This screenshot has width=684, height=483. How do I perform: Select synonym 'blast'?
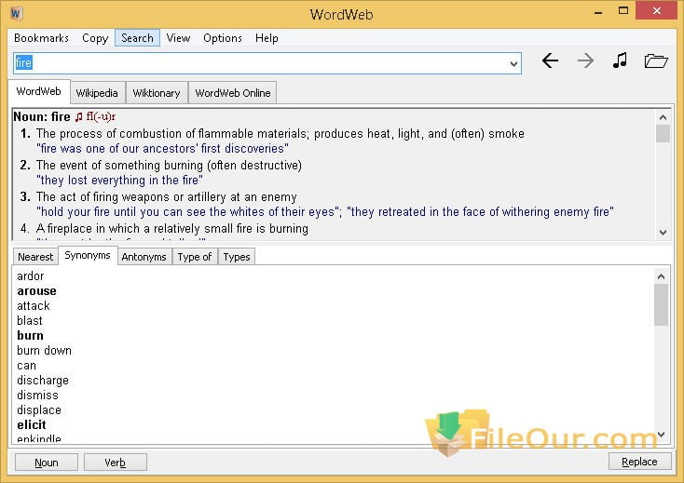[30, 320]
